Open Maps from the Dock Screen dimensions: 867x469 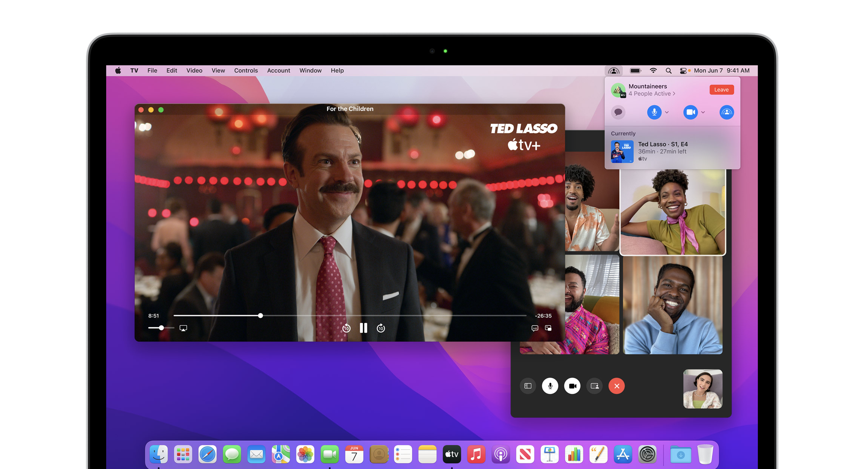coord(281,454)
